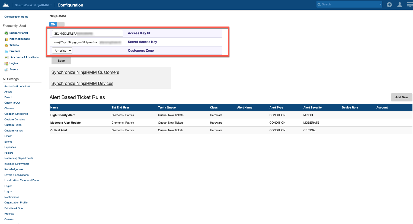Click the Knowledgebase icon in Frequently Used
This screenshot has height=224, width=413.
[x=6, y=39]
